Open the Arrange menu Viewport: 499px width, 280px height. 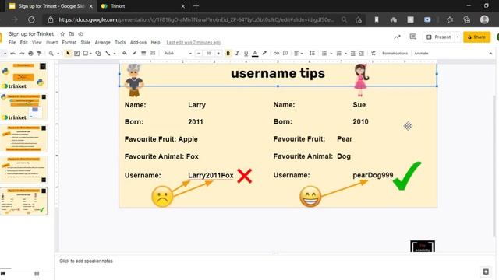pyautogui.click(x=102, y=42)
